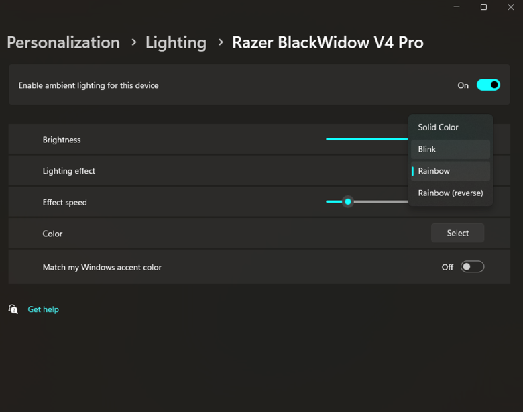Viewport: 523px width, 412px height.
Task: Maximize the settings window
Action: click(x=483, y=7)
